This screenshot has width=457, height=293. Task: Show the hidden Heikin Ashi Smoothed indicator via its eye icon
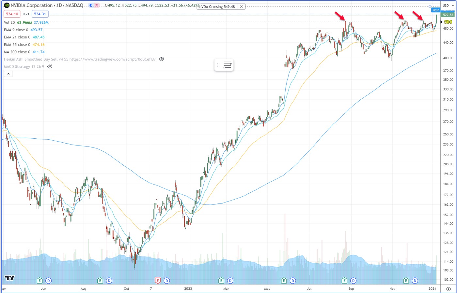[x=161, y=59]
